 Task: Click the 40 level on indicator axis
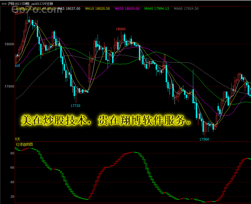coord(12,182)
